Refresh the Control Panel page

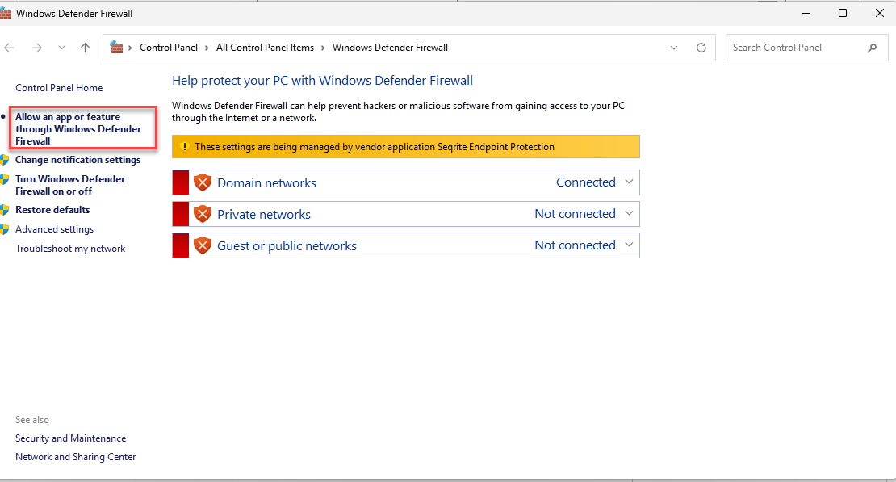pyautogui.click(x=701, y=48)
